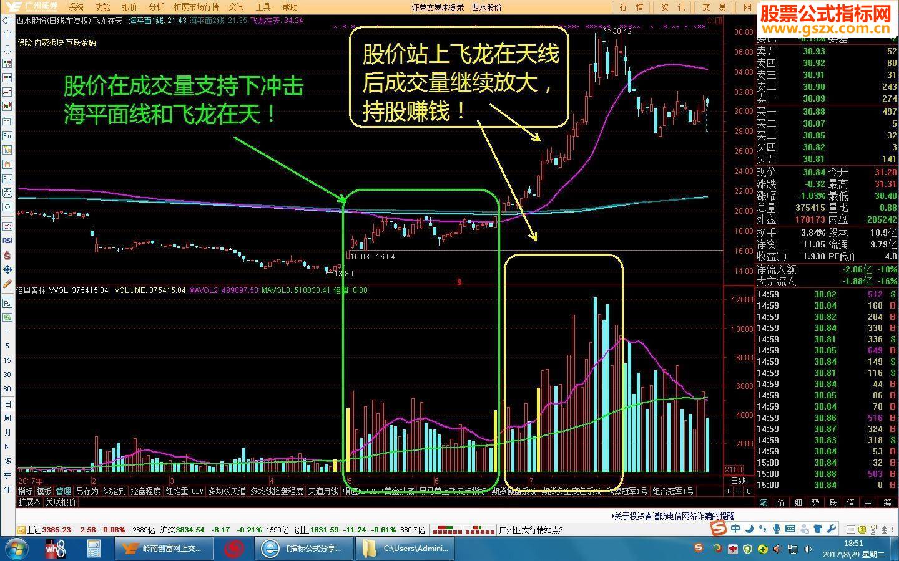This screenshot has height=561, width=899.
Task: Click the plus zoom-in button beside 日线
Action: (x=728, y=491)
